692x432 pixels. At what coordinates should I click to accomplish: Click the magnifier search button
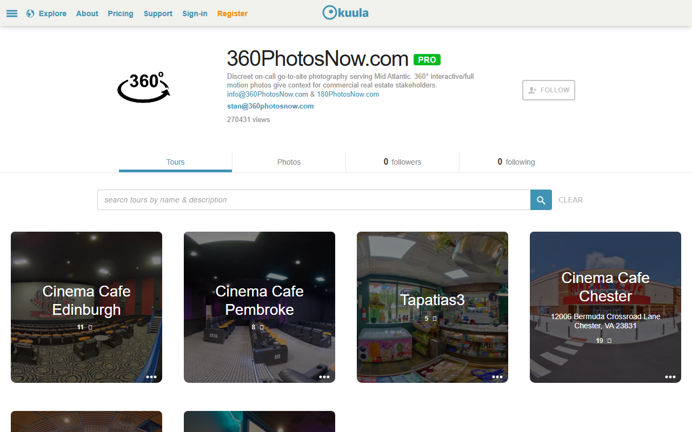click(x=541, y=200)
